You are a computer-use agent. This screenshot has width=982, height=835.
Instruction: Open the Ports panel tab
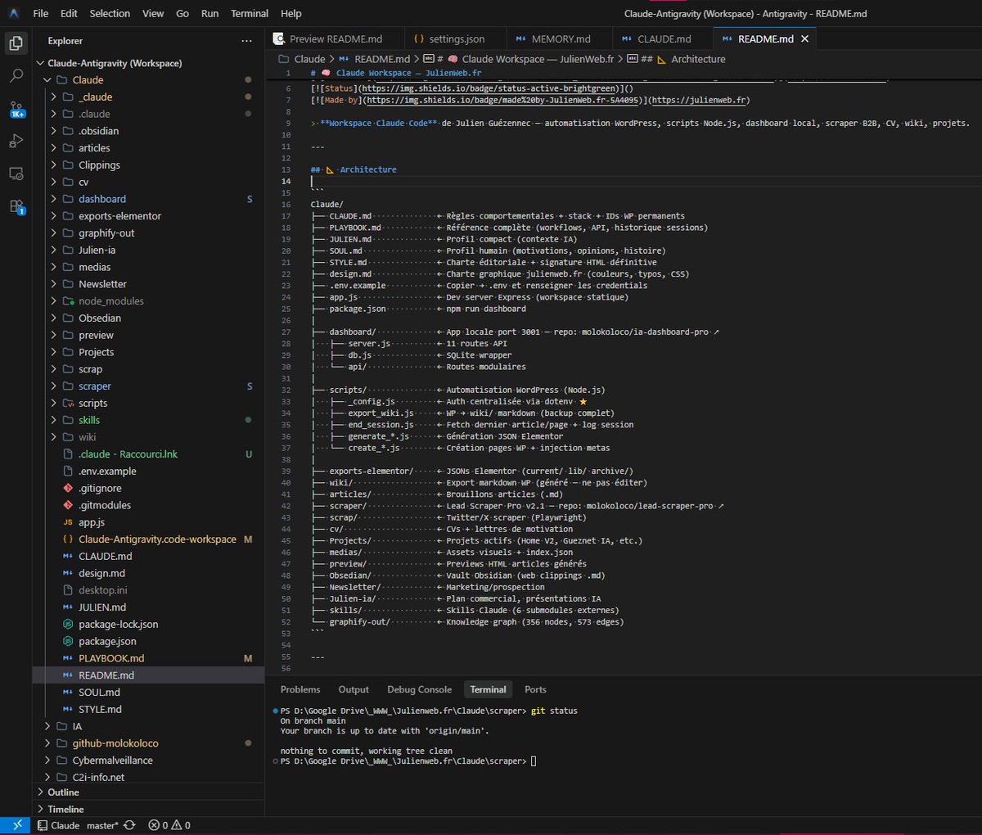[x=535, y=689]
